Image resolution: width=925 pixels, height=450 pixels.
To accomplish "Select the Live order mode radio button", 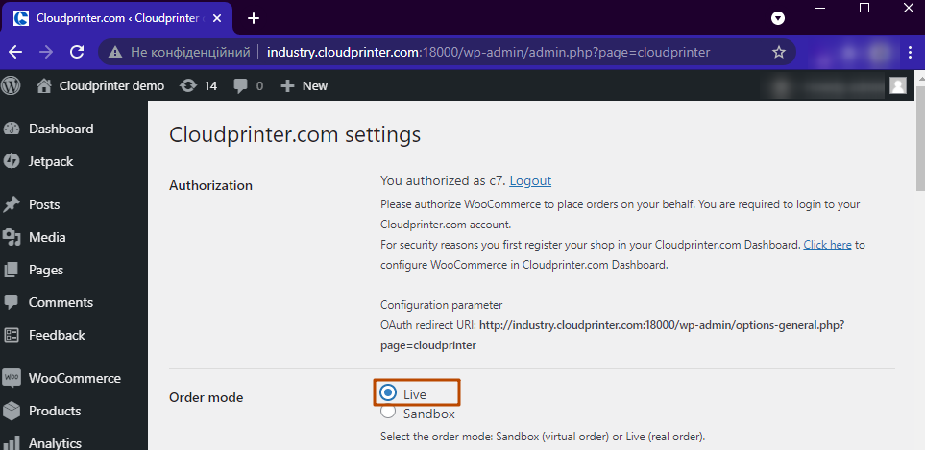I will point(388,392).
